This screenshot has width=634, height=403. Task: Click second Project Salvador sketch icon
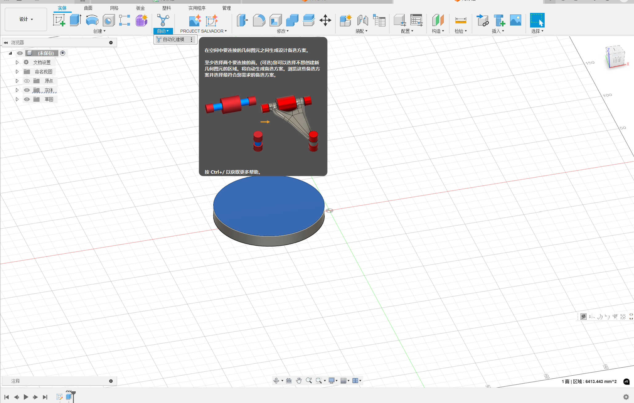pyautogui.click(x=212, y=20)
